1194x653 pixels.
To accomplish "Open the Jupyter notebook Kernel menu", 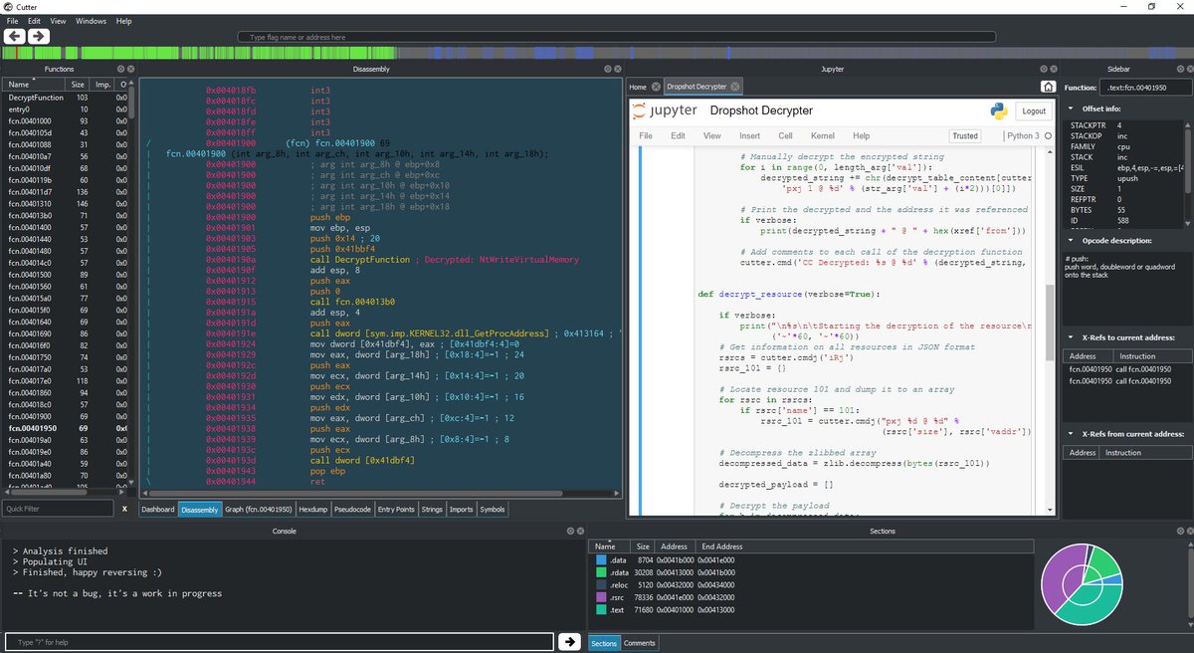I will (x=823, y=135).
